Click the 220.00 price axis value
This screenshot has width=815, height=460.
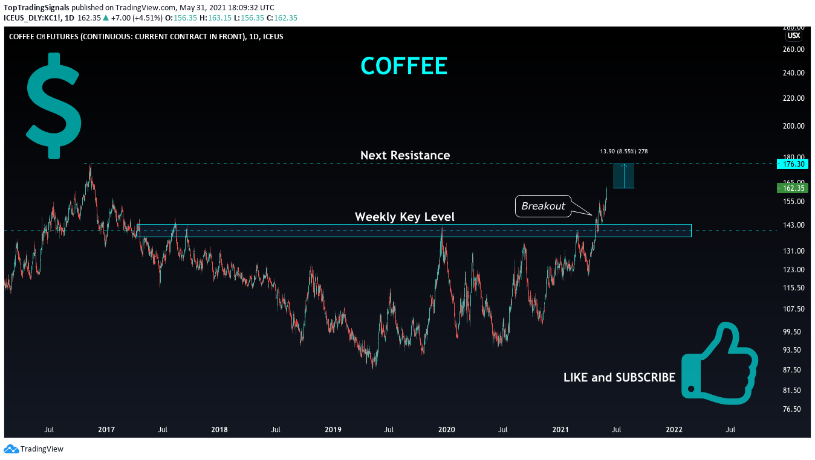(x=794, y=98)
